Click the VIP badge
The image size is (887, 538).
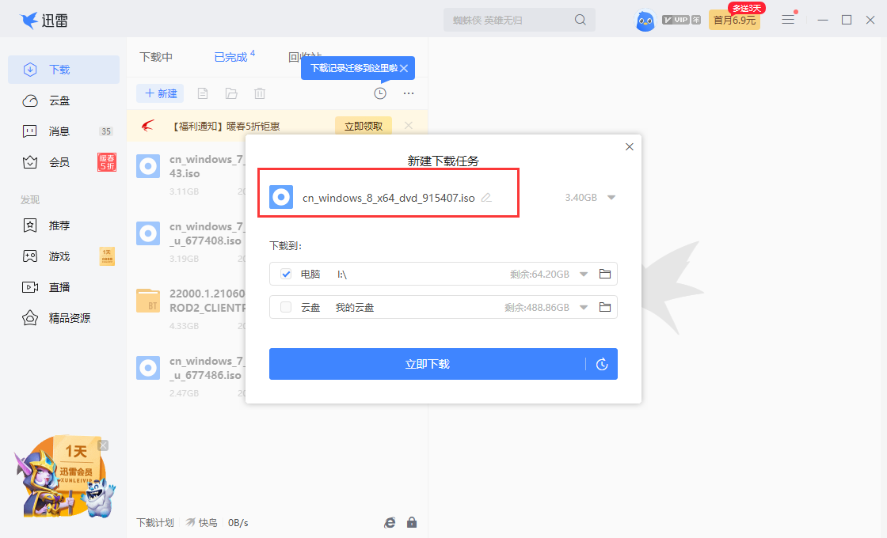point(681,20)
